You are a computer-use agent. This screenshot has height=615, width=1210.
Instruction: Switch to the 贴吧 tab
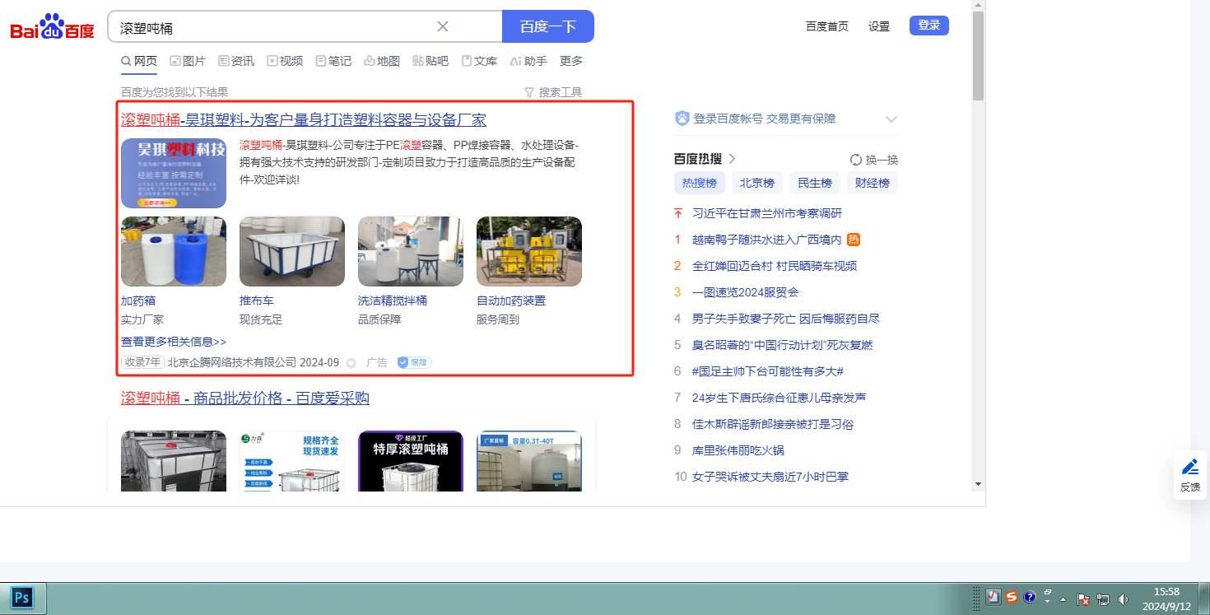(x=430, y=61)
